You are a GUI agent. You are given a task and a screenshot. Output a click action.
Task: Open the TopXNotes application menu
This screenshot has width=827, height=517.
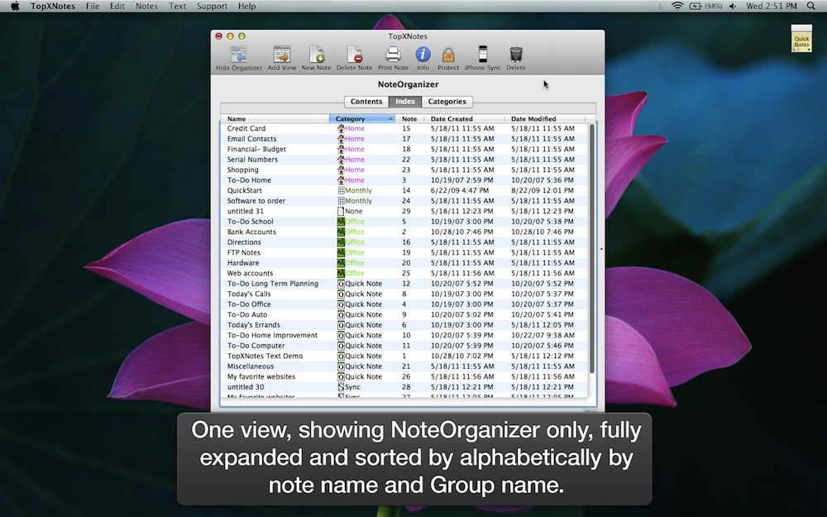[x=53, y=7]
